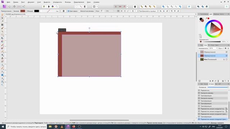This screenshot has width=230, height=129.
Task: Click the 'Заливка' fill color swatch
Action: [23, 11]
